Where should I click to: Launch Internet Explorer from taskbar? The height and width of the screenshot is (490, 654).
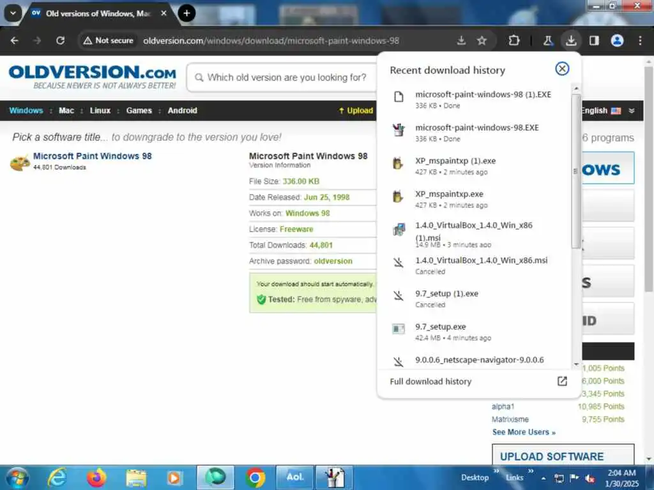point(57,477)
